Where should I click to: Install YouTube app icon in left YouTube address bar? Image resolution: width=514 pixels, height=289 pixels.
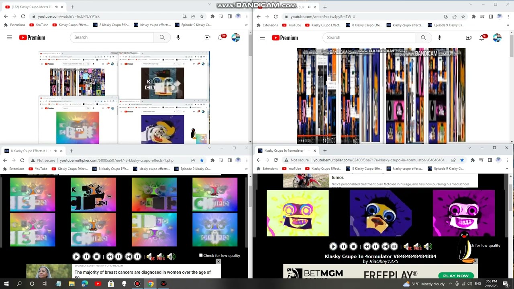tap(184, 16)
